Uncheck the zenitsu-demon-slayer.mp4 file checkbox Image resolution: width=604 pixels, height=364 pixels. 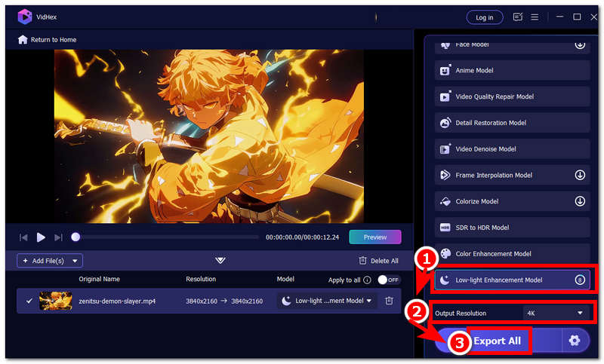(29, 301)
